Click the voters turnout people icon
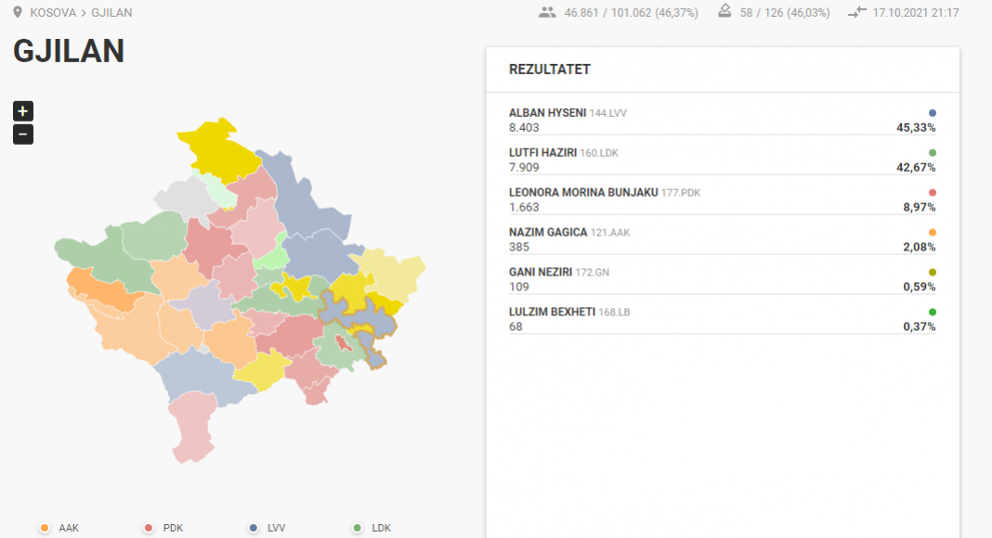Screen dimensions: 992x538 point(547,12)
